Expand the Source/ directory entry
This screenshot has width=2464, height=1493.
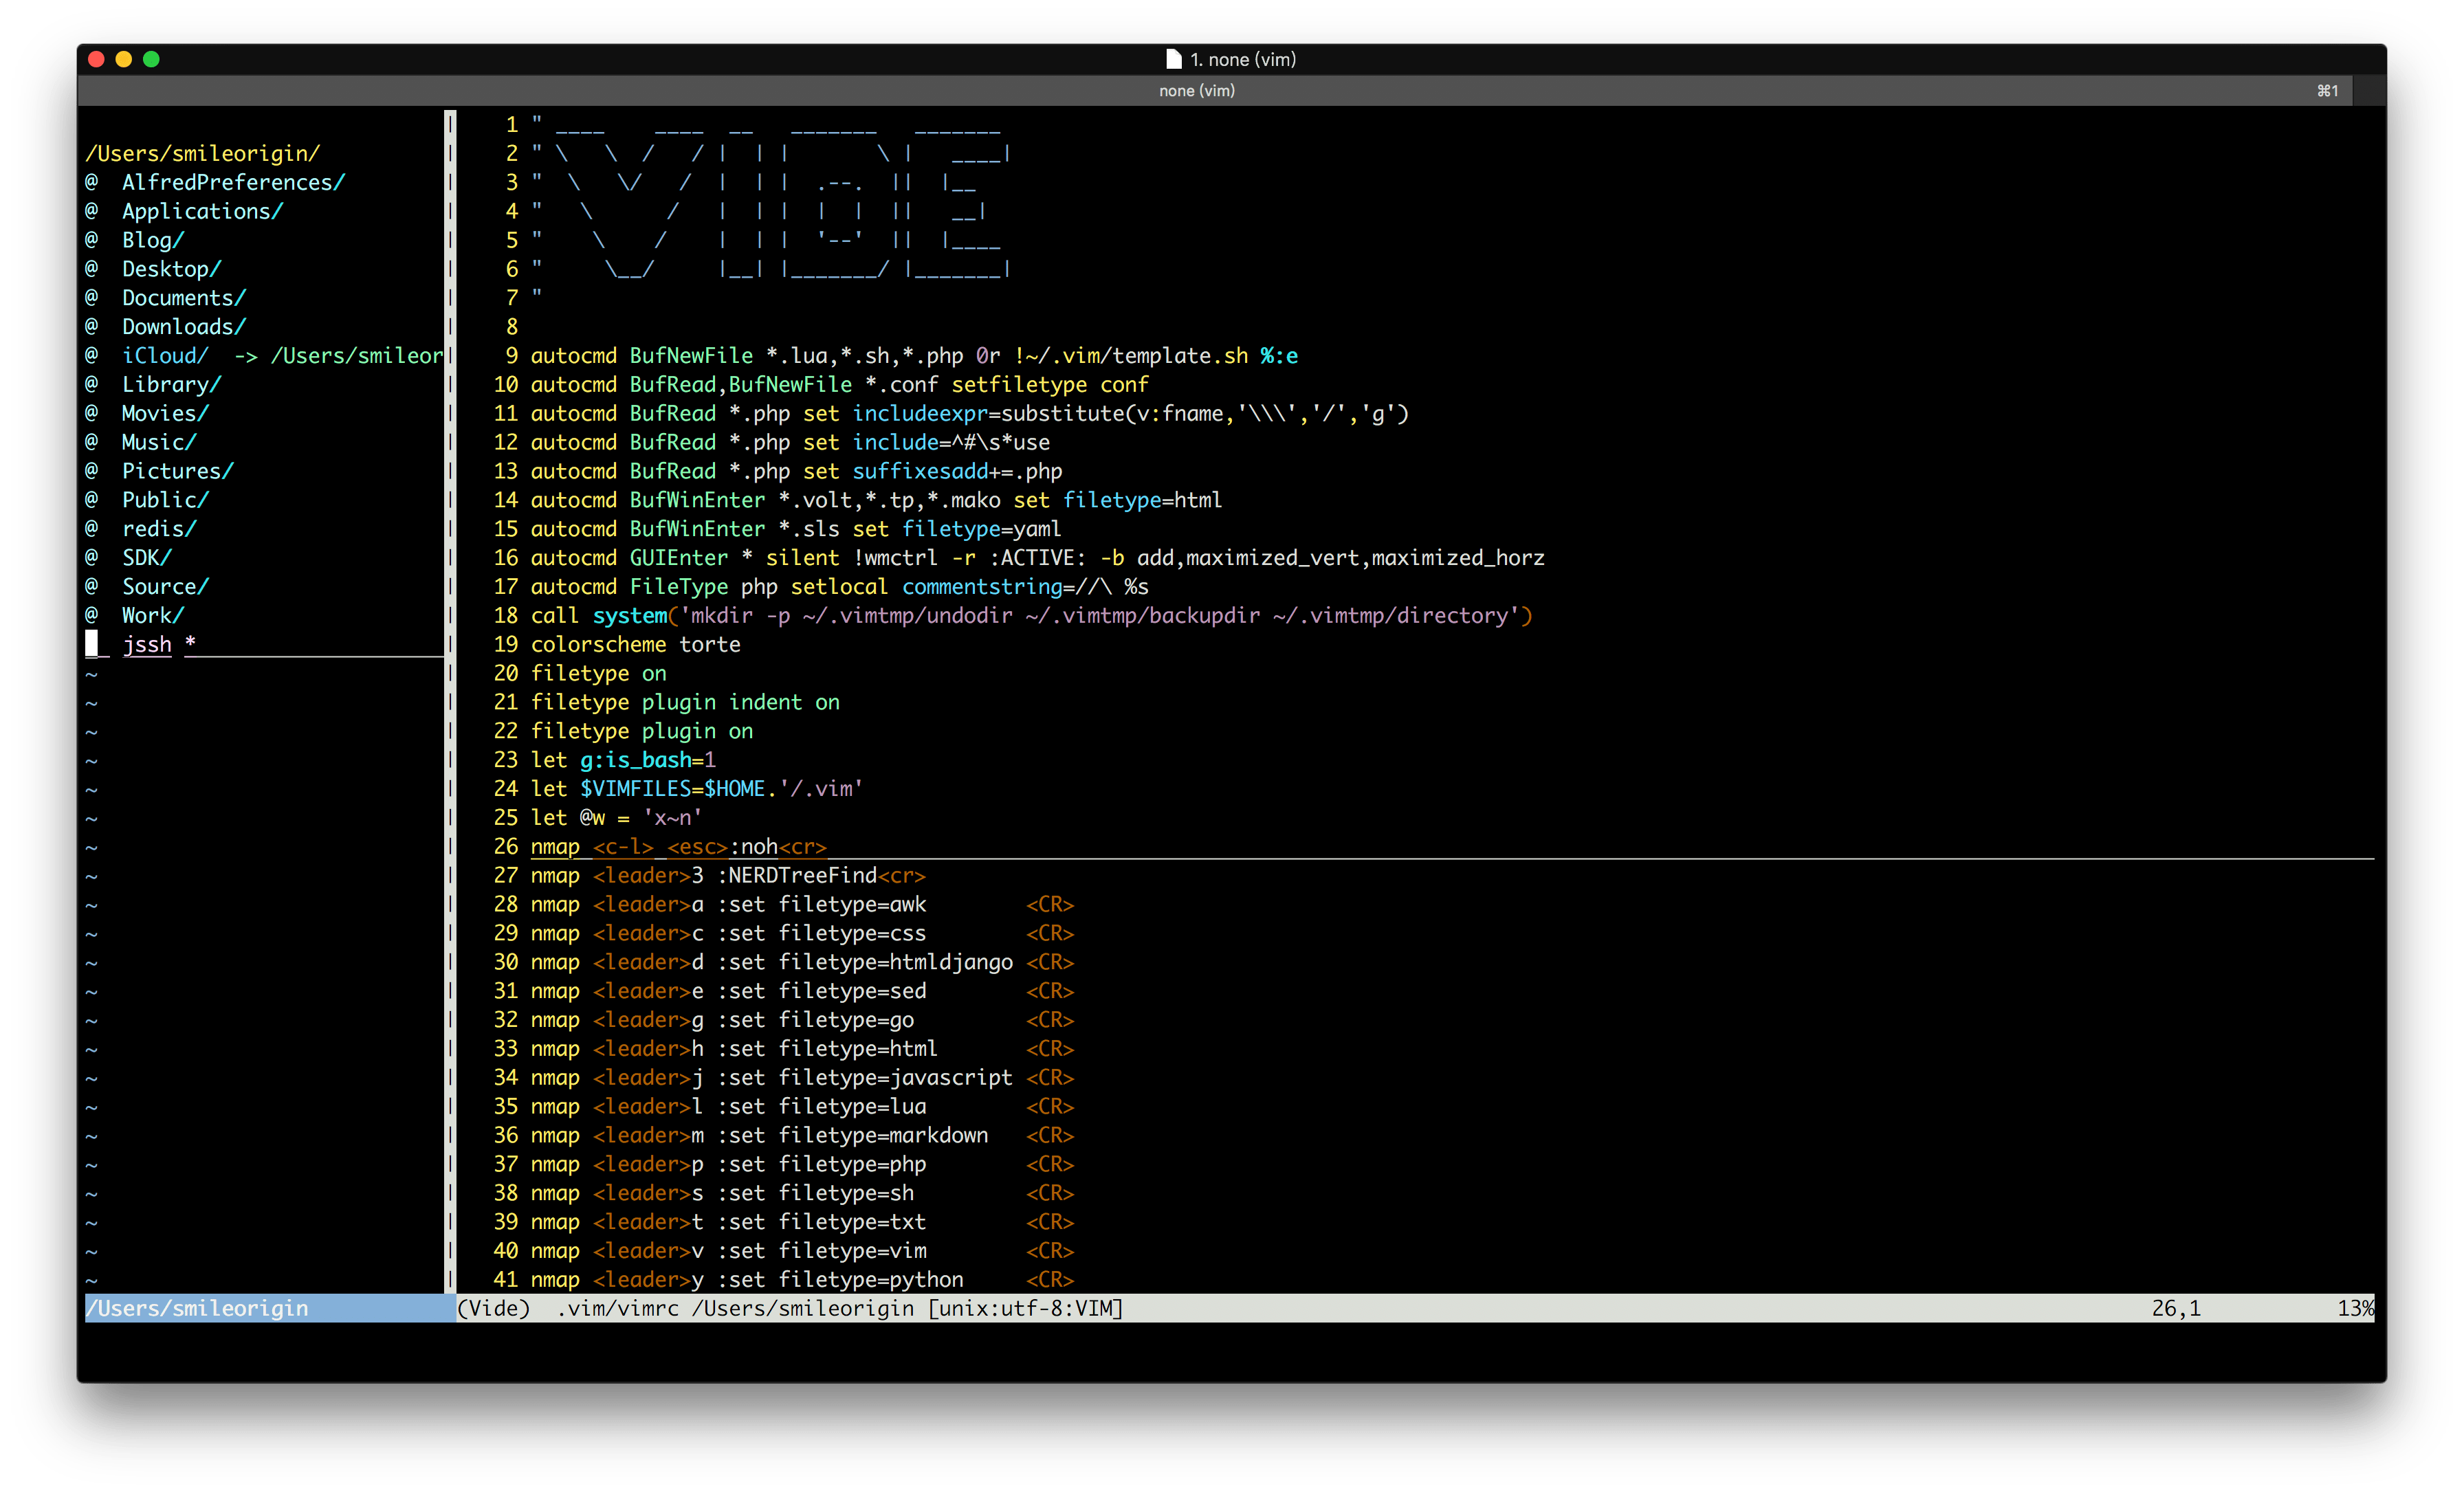coord(165,587)
